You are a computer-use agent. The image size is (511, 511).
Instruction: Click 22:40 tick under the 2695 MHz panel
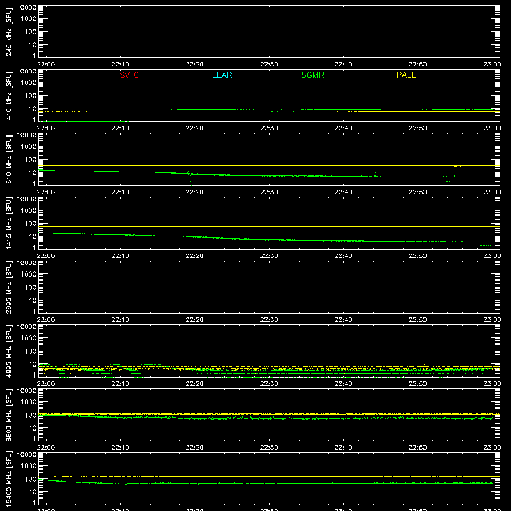343,320
